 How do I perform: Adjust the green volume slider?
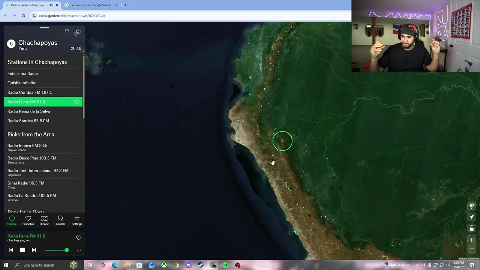[x=57, y=250]
